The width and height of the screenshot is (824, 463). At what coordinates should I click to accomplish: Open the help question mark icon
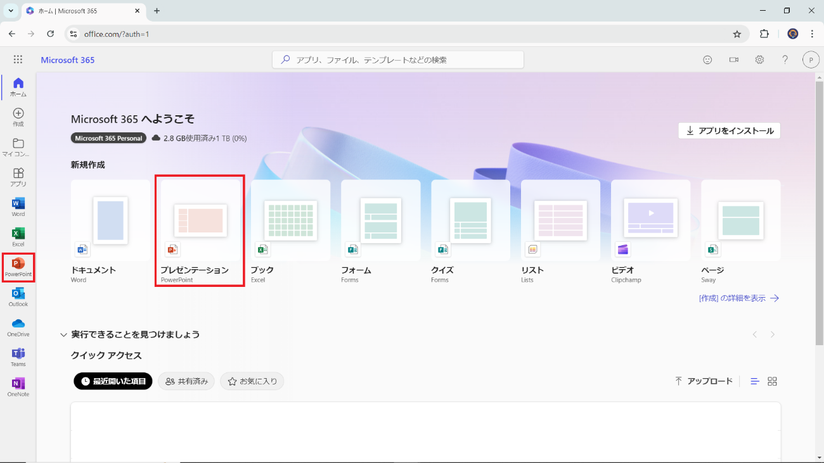click(x=785, y=60)
